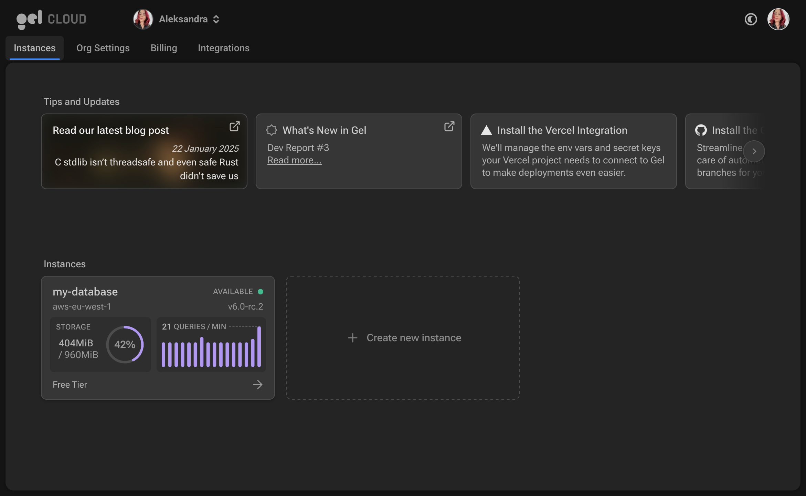This screenshot has width=806, height=496.
Task: Toggle the dark mode moon icon
Action: 751,19
